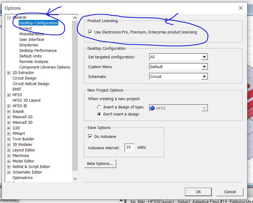Select the Q3D tree label

click(16, 128)
